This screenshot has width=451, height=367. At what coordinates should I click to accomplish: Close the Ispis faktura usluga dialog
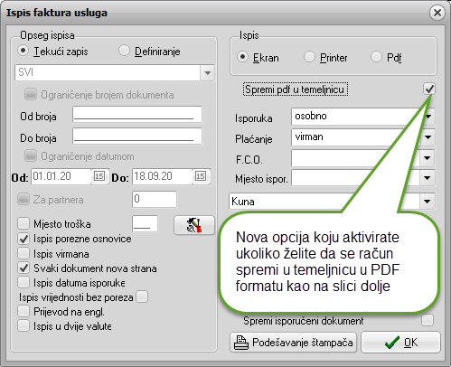point(437,13)
